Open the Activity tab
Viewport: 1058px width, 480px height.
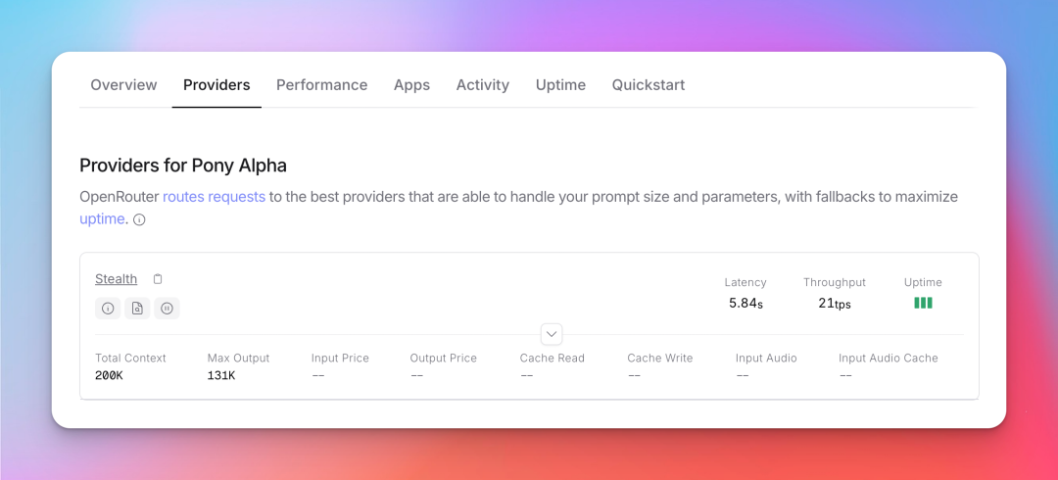click(x=482, y=85)
